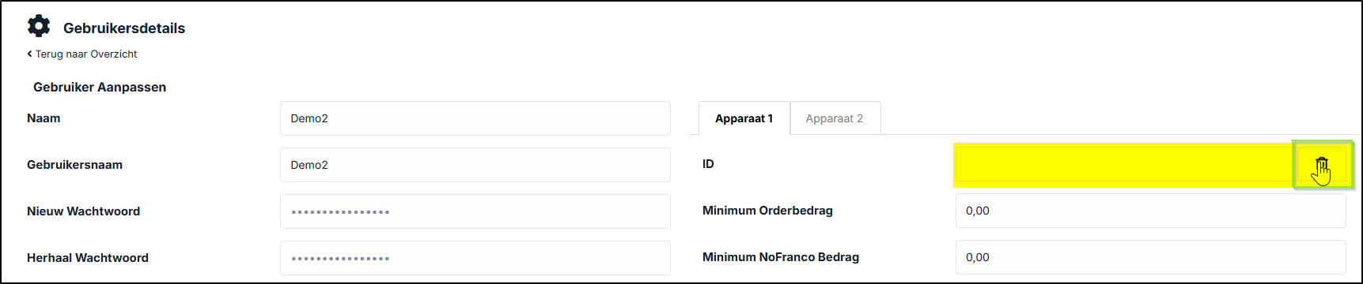Click the ID label in device panel
1363x284 pixels.
pos(708,164)
